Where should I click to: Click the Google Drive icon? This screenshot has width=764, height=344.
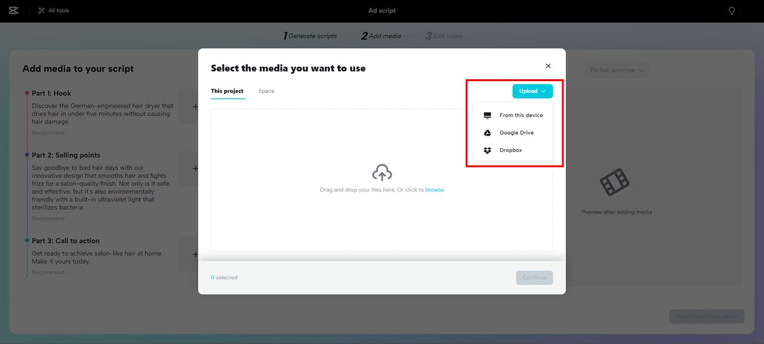487,133
